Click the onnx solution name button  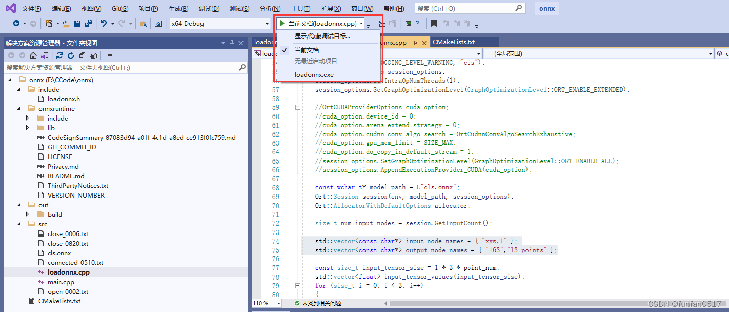tap(547, 8)
